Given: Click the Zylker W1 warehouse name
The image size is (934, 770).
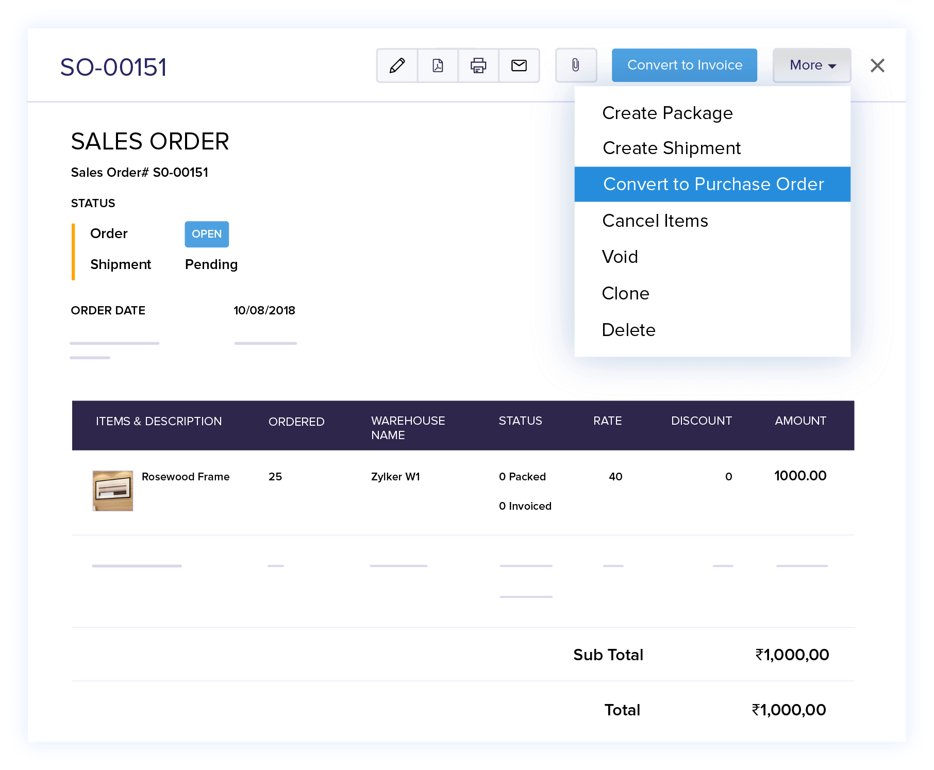Looking at the screenshot, I should (x=395, y=477).
